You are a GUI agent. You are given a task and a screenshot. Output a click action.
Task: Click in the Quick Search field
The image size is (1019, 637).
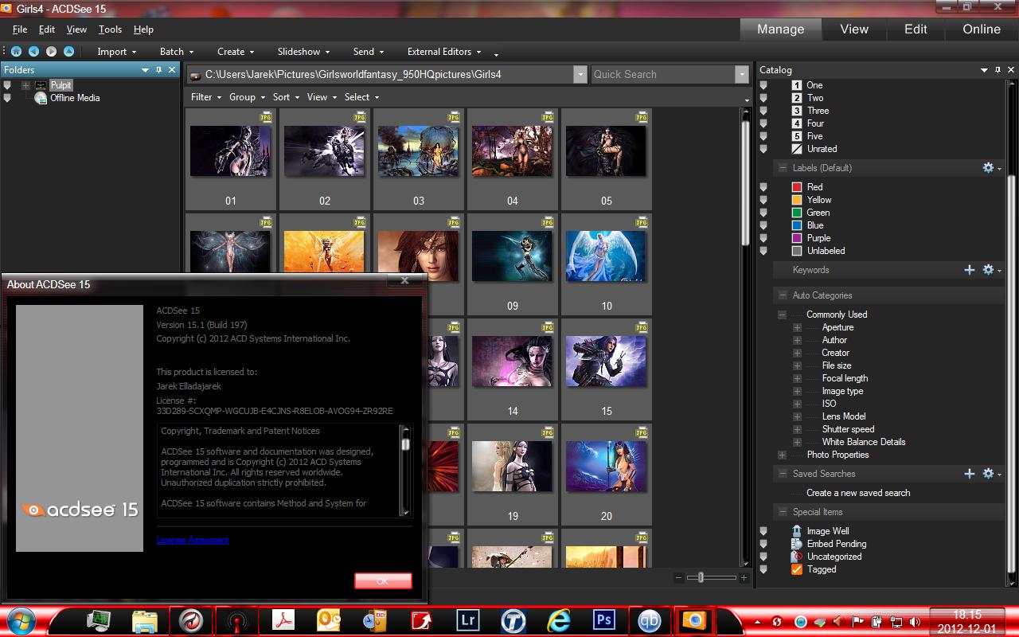point(662,74)
